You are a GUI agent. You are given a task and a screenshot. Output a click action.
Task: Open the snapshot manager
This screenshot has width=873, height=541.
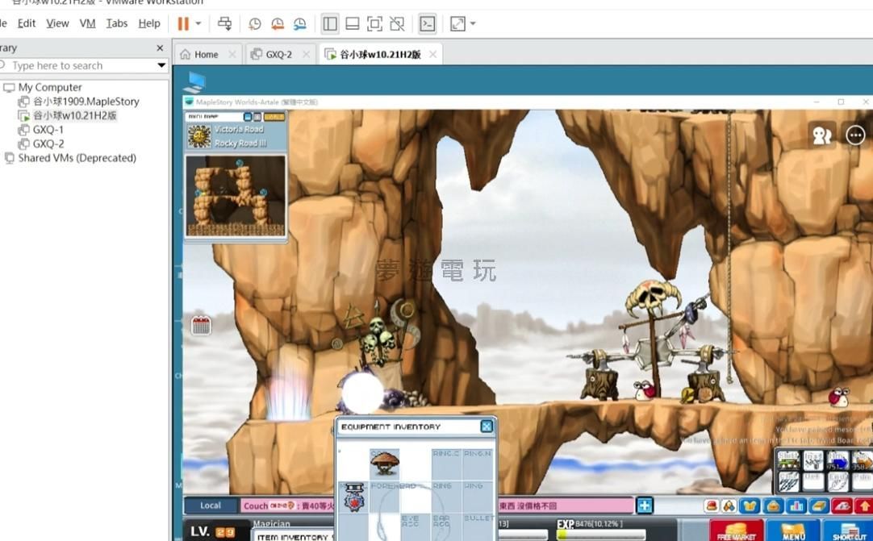pos(300,24)
